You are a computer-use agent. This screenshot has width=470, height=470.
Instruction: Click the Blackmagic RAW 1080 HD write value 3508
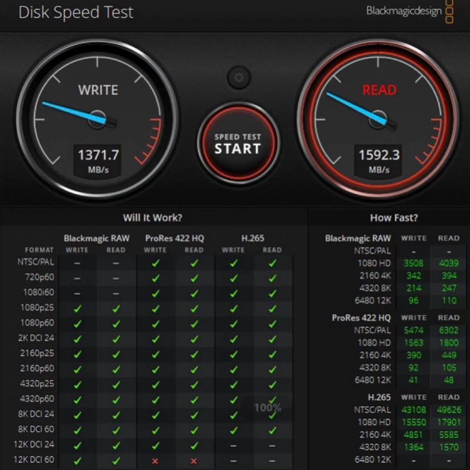[x=413, y=263]
